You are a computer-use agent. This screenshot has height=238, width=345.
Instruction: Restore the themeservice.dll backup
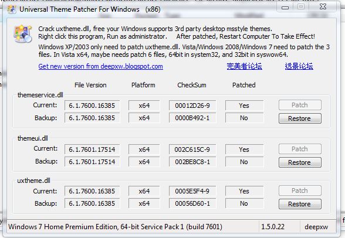300,118
